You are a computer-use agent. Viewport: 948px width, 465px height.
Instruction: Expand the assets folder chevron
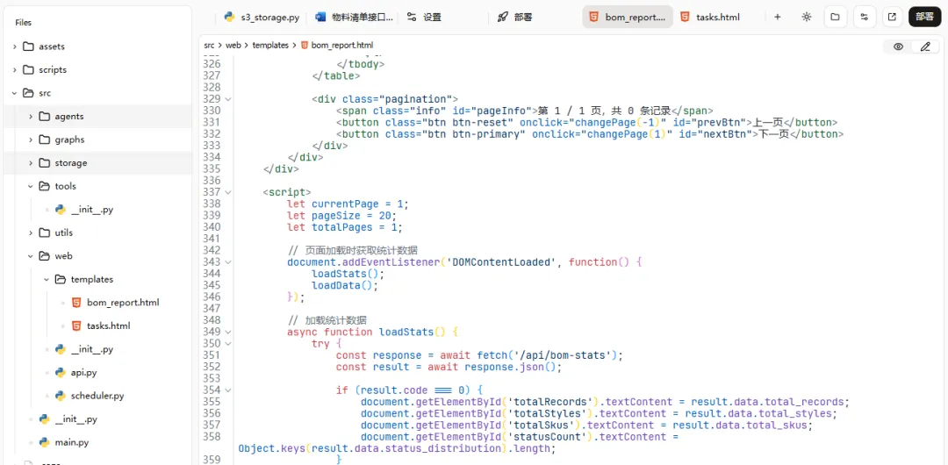point(15,46)
